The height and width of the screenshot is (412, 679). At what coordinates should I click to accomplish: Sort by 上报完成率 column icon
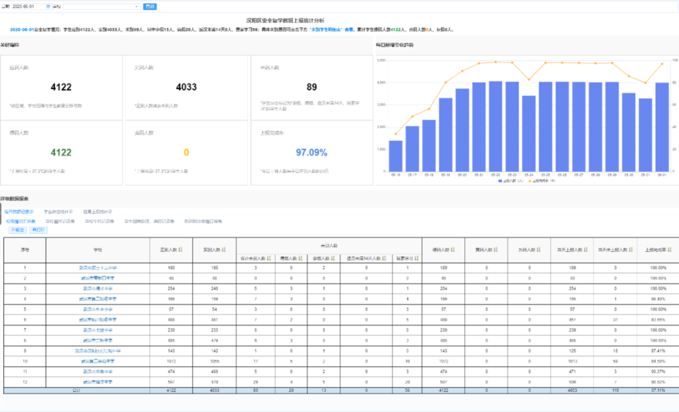coord(669,250)
